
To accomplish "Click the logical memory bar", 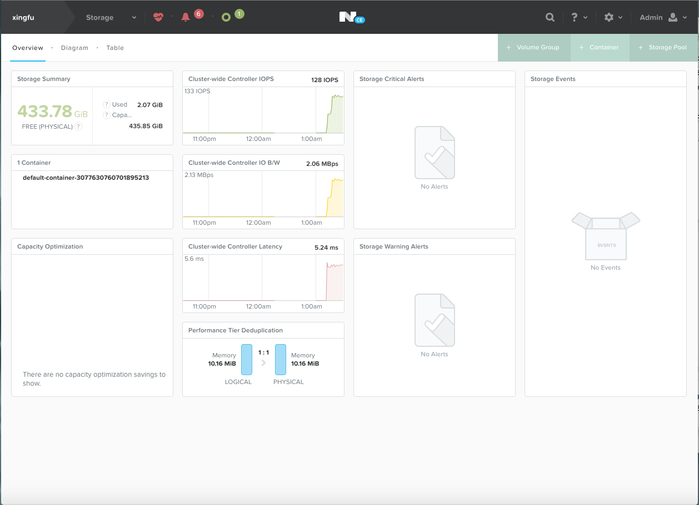I will point(247,359).
